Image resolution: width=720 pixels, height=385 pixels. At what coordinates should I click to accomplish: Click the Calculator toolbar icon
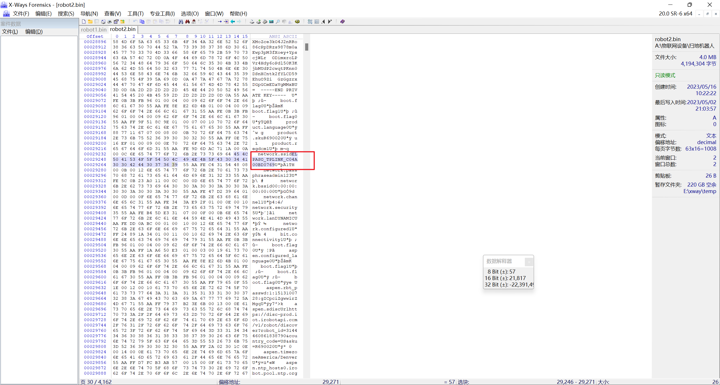coord(271,22)
